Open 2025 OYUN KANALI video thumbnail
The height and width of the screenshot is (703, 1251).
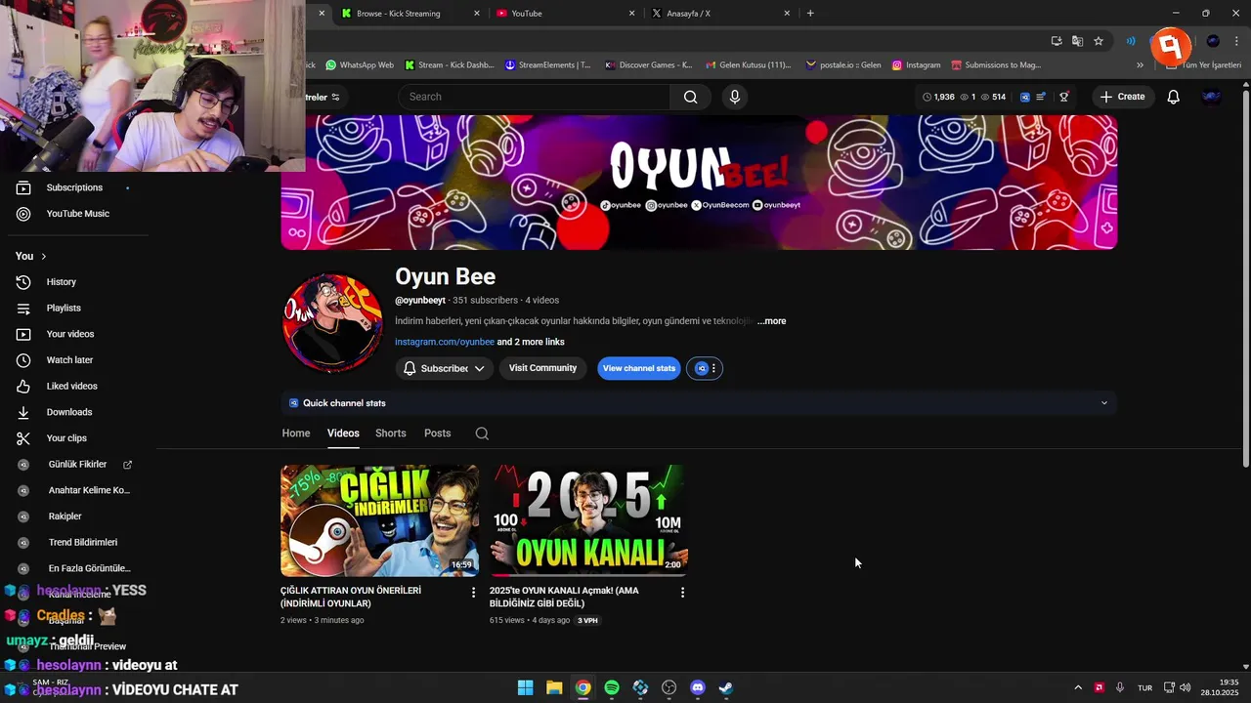click(588, 520)
